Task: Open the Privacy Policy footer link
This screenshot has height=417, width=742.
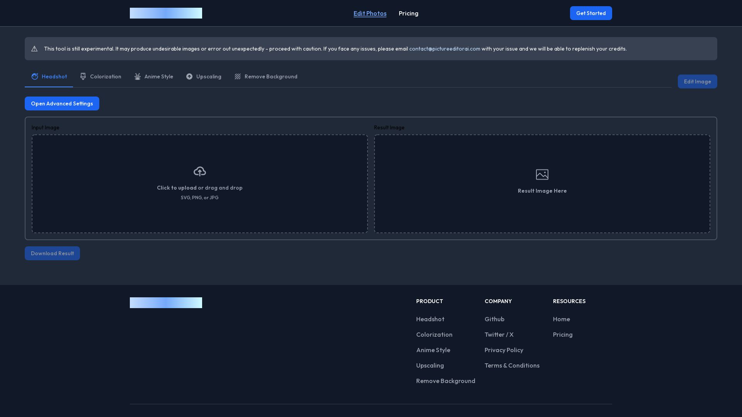Action: click(504, 350)
